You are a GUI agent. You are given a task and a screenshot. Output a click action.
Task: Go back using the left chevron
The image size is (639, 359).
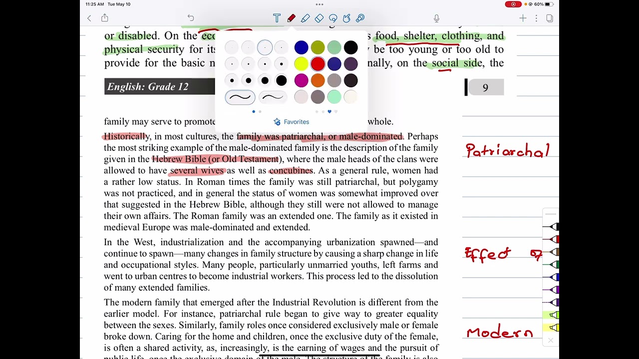(89, 18)
